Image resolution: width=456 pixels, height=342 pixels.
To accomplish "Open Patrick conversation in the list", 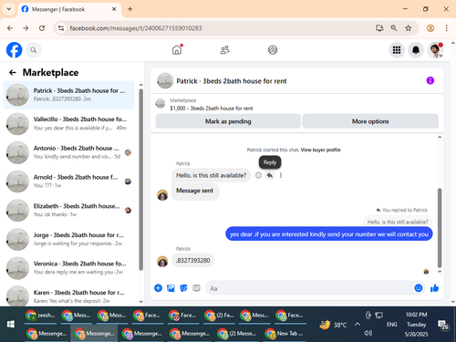I will 69,95.
